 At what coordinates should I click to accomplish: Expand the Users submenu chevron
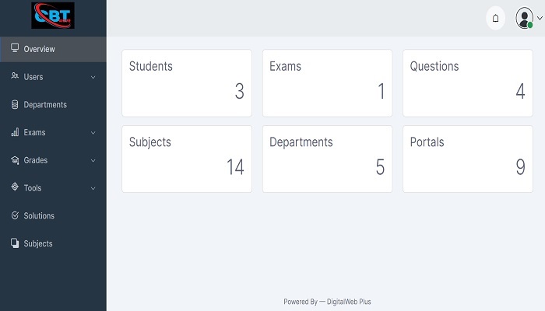[93, 77]
